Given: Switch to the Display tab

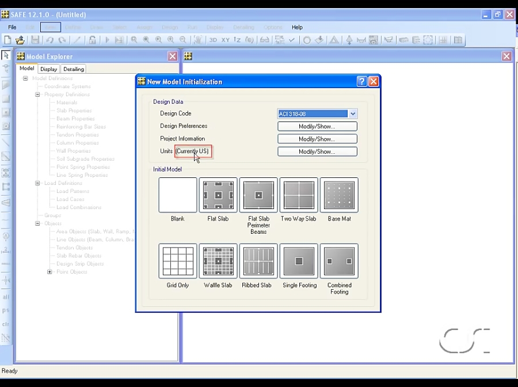Looking at the screenshot, I should pyautogui.click(x=48, y=69).
